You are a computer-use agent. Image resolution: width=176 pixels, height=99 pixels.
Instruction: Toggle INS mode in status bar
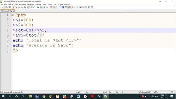click(x=172, y=92)
